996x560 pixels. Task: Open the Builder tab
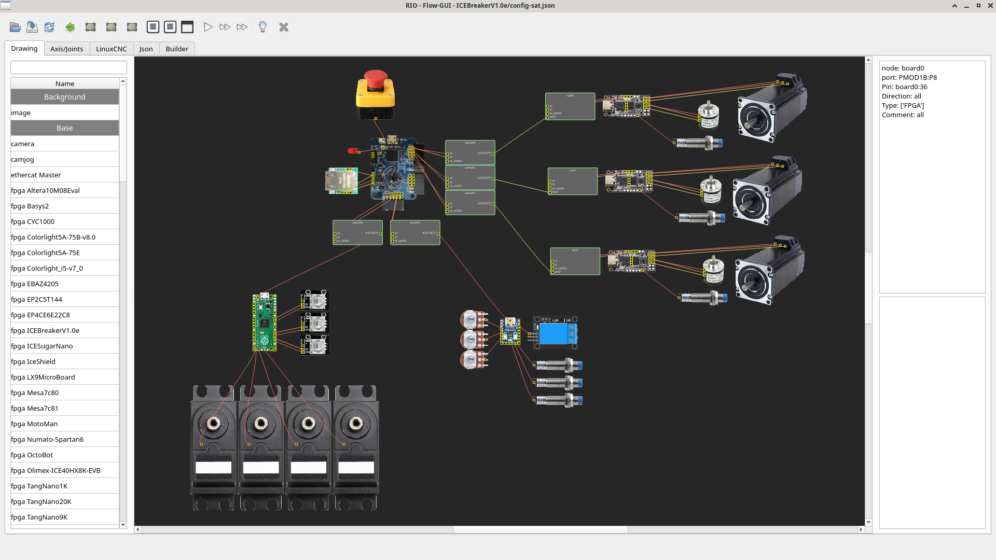(177, 49)
